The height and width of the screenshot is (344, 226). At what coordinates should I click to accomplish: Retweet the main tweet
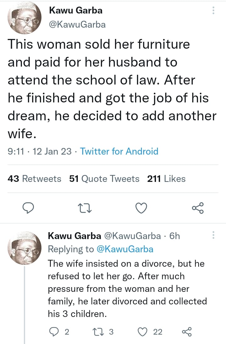click(x=84, y=208)
